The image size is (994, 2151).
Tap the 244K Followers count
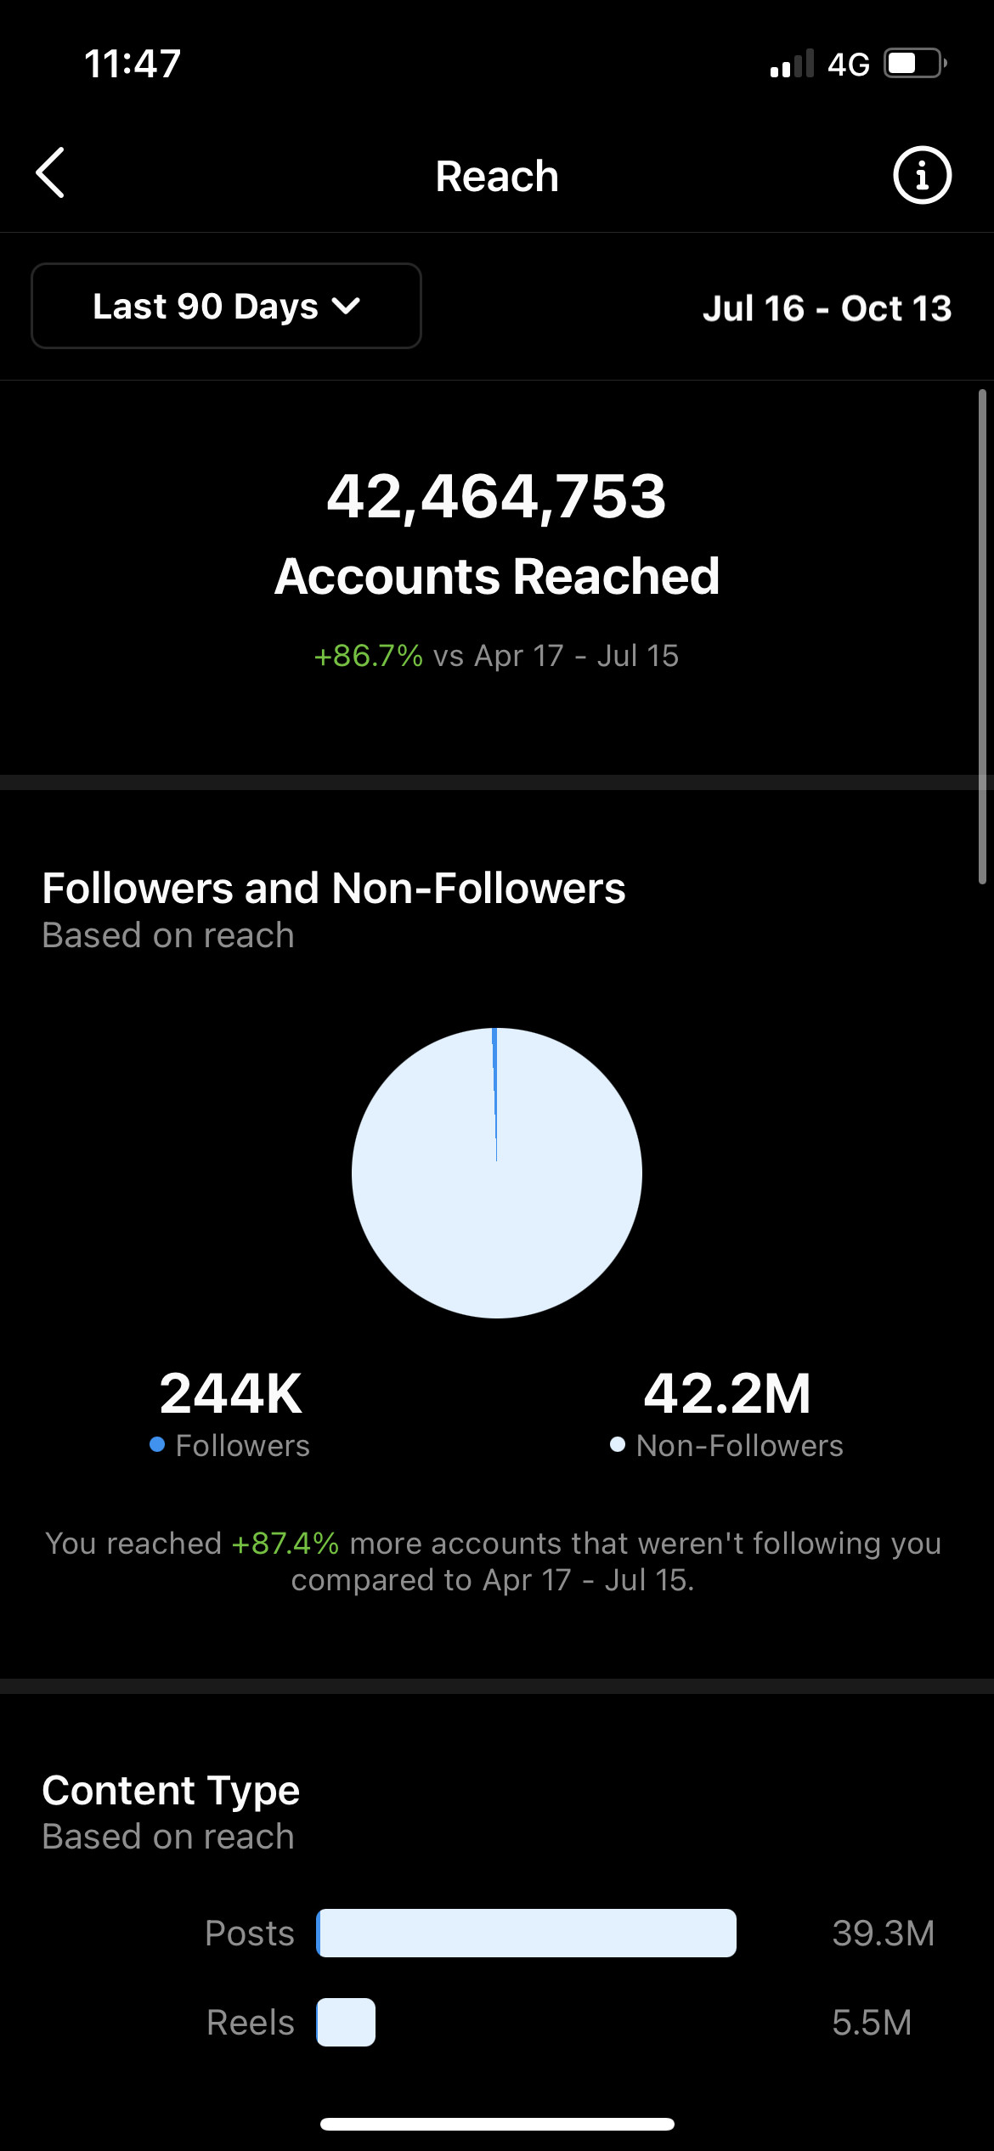click(x=230, y=1394)
